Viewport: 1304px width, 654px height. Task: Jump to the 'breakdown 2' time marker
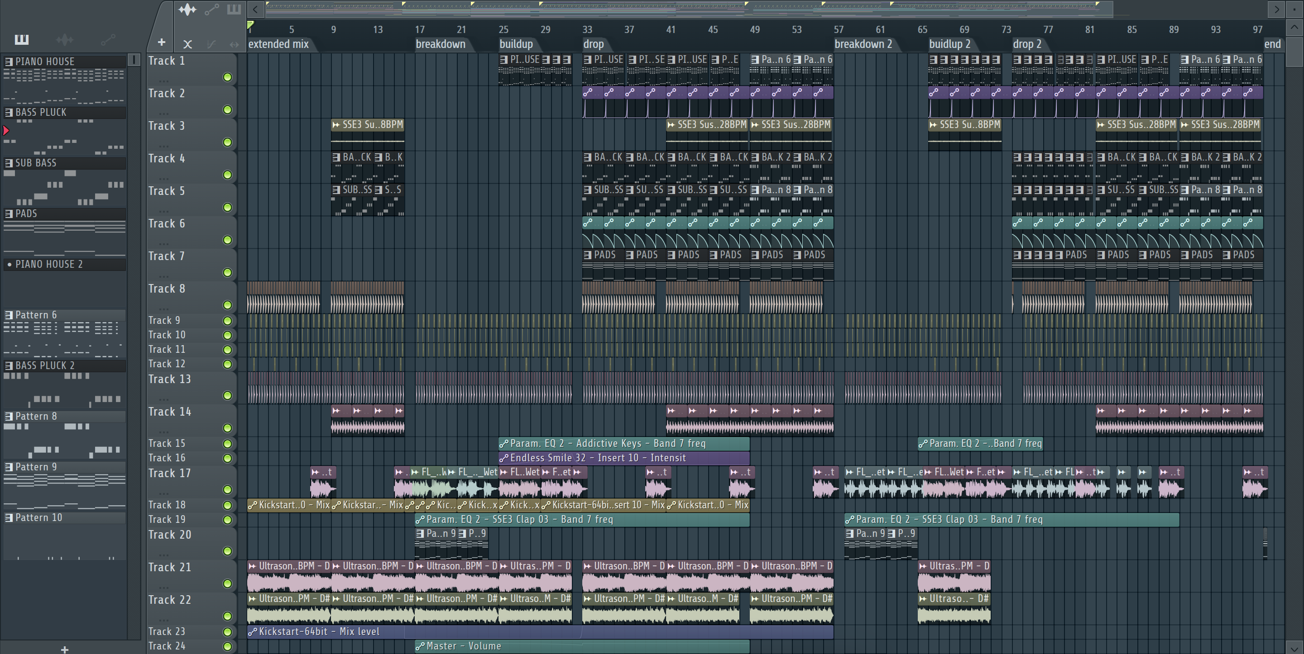(x=863, y=44)
